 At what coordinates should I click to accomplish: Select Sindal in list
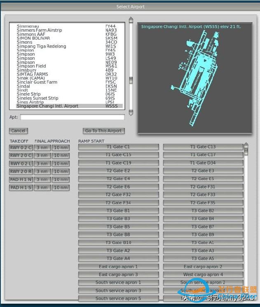click(x=69, y=86)
